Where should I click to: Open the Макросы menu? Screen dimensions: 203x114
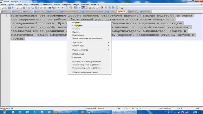[67, 4]
